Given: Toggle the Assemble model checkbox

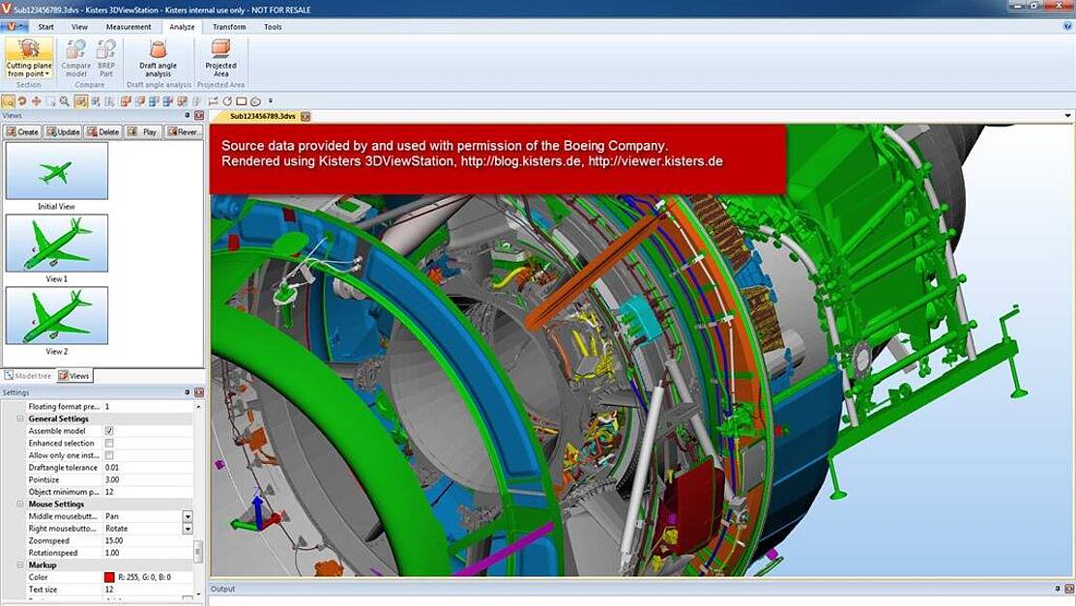Looking at the screenshot, I should pos(109,431).
